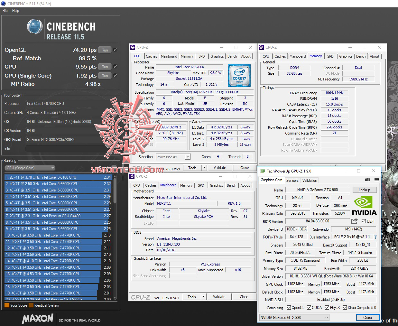
Task: Open Mainboard tab in Memory CPU-Z window
Action: pyautogui.click(x=298, y=56)
